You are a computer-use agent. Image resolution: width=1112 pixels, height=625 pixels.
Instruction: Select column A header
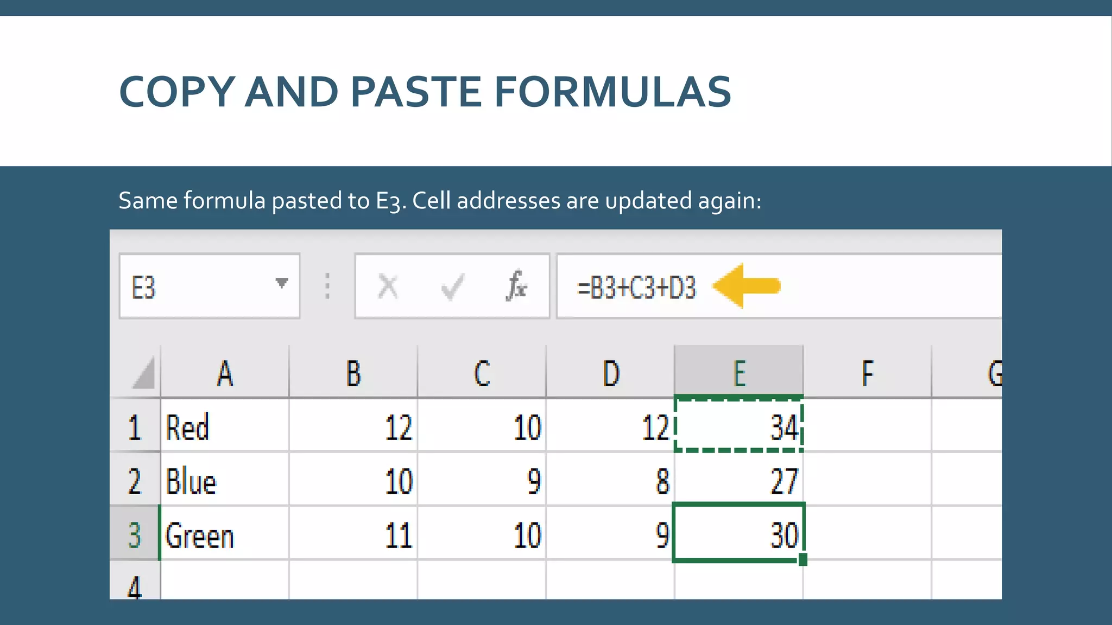(225, 373)
